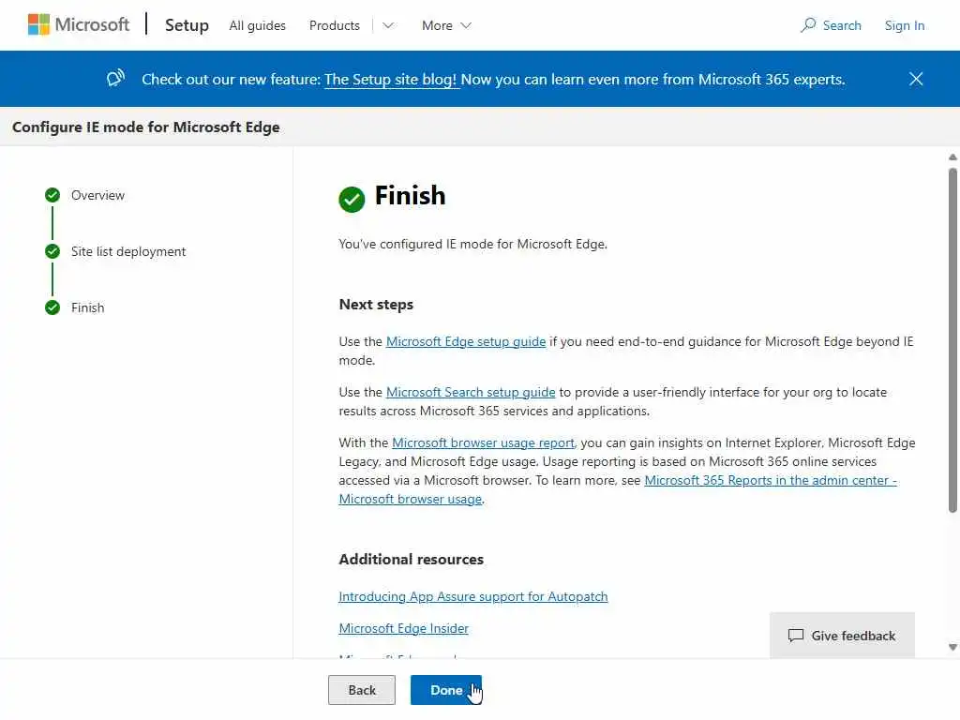Open the More dropdown menu
Viewport: 960px width, 720px height.
pos(446,25)
